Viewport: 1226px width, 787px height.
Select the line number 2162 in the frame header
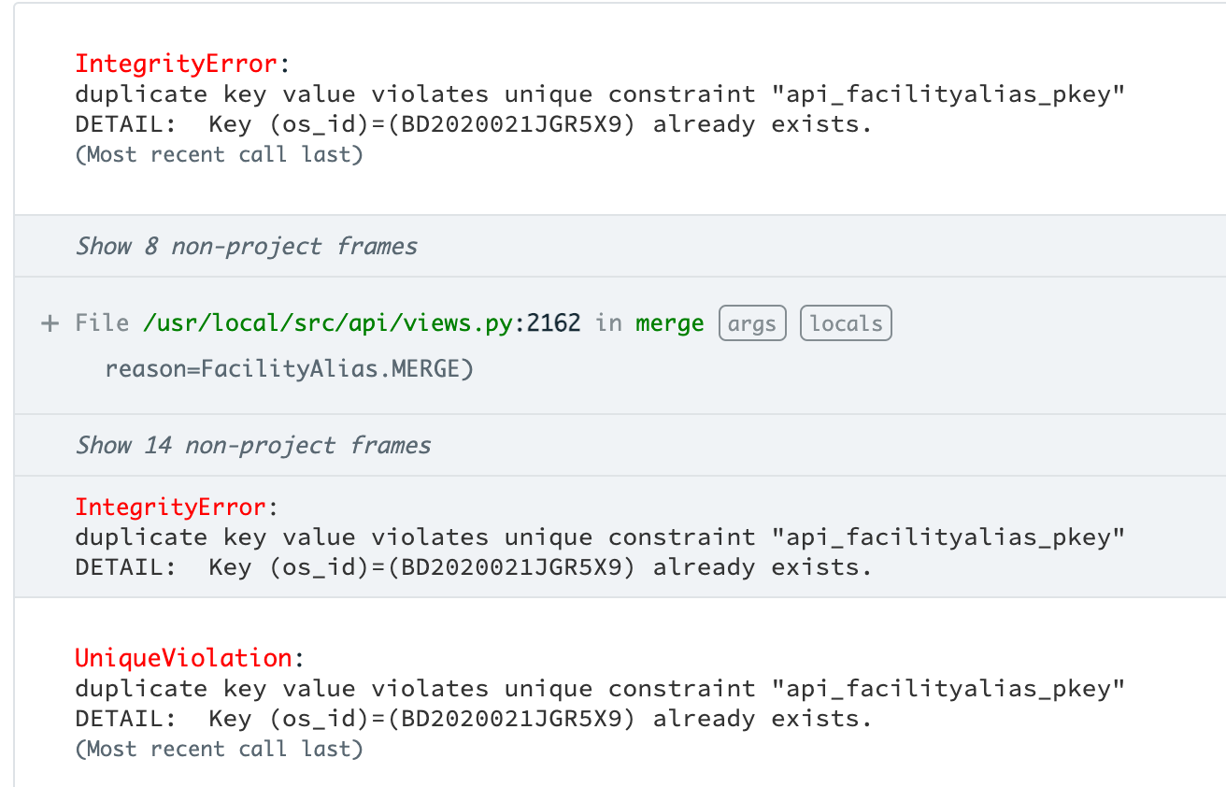(555, 322)
